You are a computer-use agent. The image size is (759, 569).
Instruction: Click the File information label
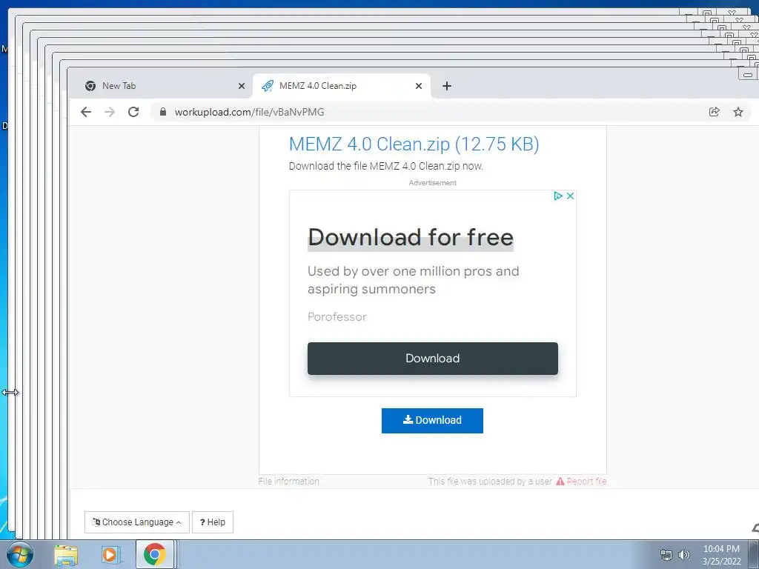coord(289,482)
